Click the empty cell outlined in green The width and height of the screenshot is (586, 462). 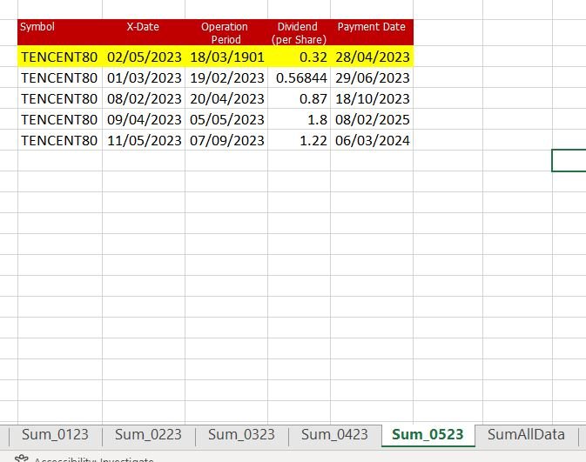tap(569, 161)
